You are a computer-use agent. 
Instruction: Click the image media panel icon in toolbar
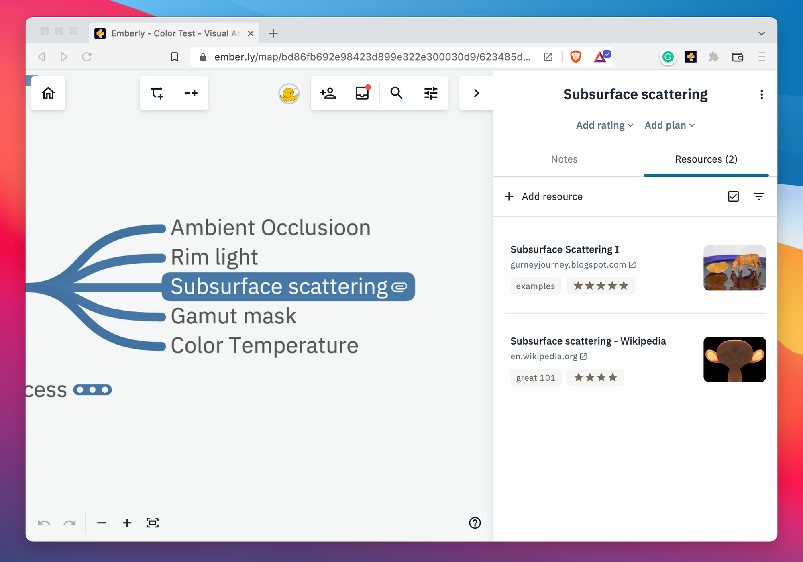(x=363, y=93)
